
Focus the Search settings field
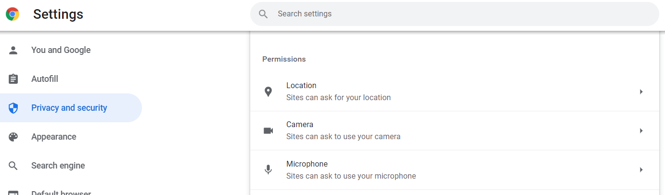pyautogui.click(x=454, y=14)
